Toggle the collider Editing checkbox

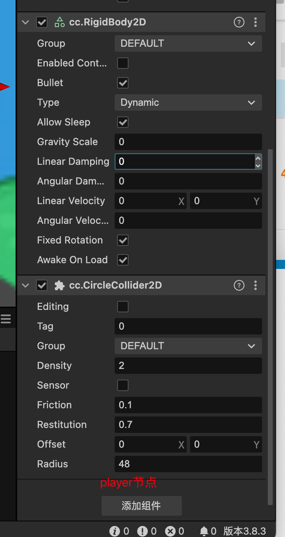pos(123,307)
